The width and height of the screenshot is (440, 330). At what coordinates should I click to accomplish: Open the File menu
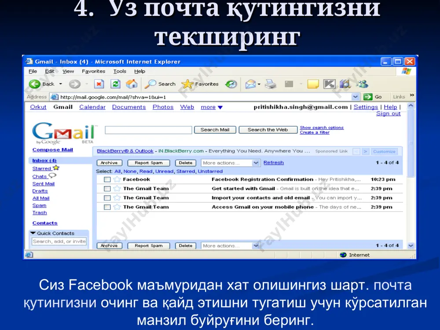33,71
